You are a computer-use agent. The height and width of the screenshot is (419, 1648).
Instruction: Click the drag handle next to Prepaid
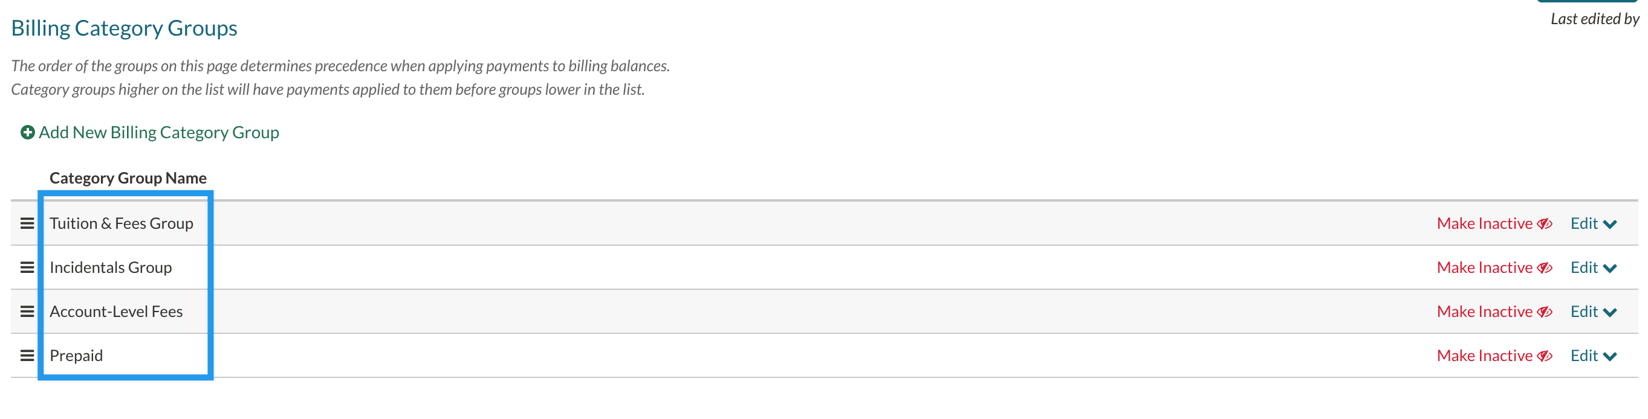pyautogui.click(x=27, y=356)
